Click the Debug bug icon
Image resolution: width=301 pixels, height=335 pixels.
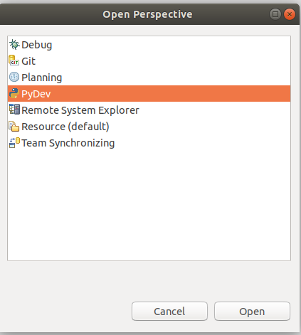coord(14,45)
